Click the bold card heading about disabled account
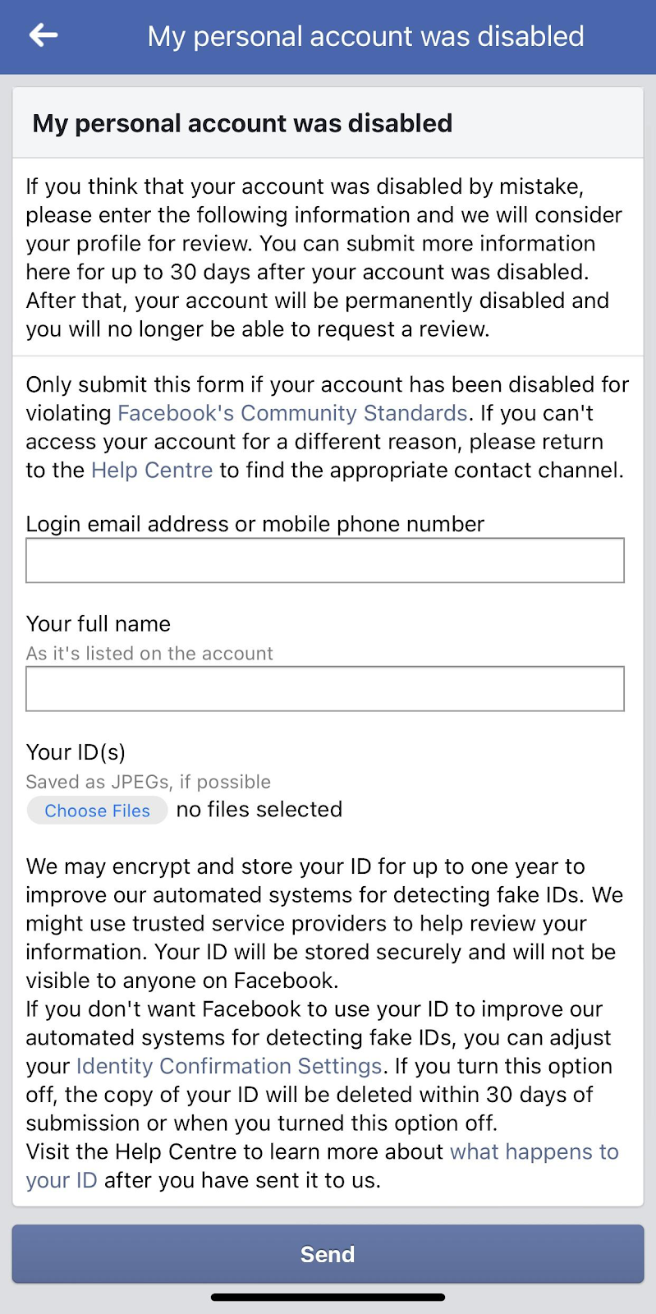Viewport: 656px width, 1314px height. click(242, 123)
